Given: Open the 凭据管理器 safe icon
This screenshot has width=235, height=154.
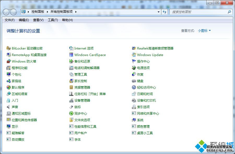Looking at the screenshot, I should click(71, 87).
